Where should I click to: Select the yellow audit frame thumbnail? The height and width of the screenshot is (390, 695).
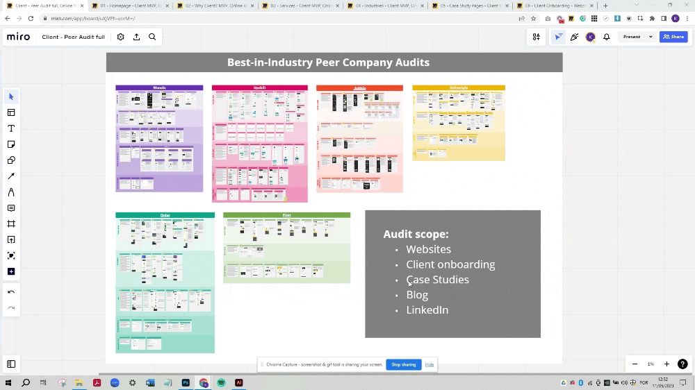point(459,123)
